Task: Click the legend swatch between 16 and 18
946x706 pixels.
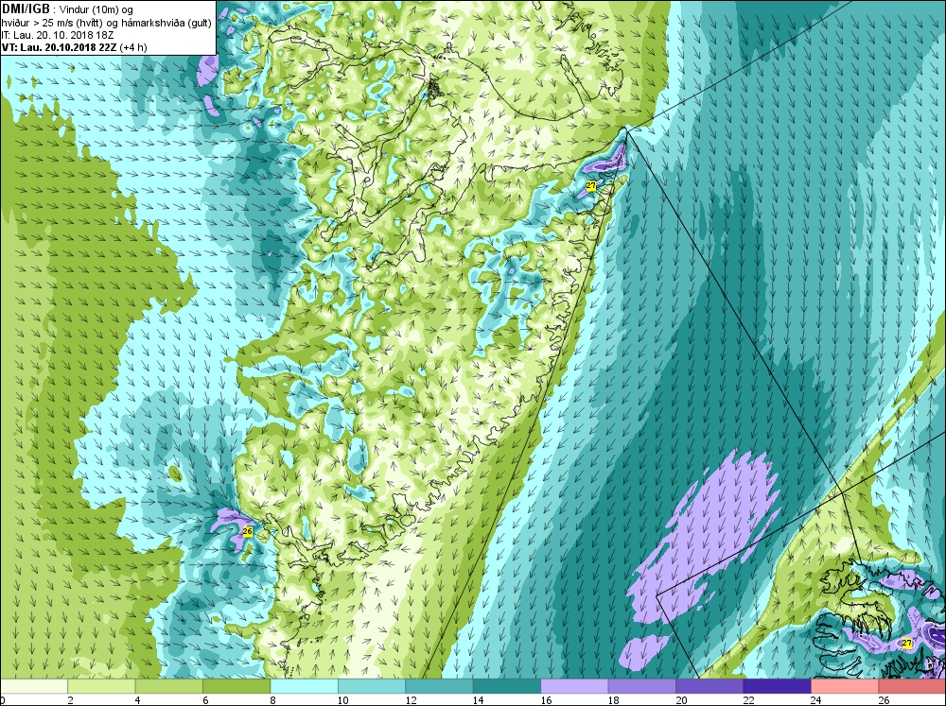Action: coord(574,686)
